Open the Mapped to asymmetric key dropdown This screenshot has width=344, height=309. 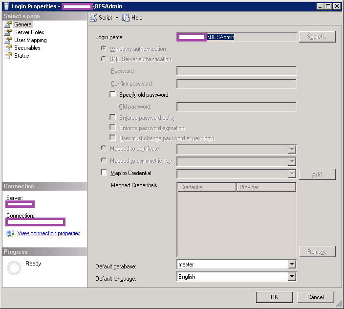point(292,162)
